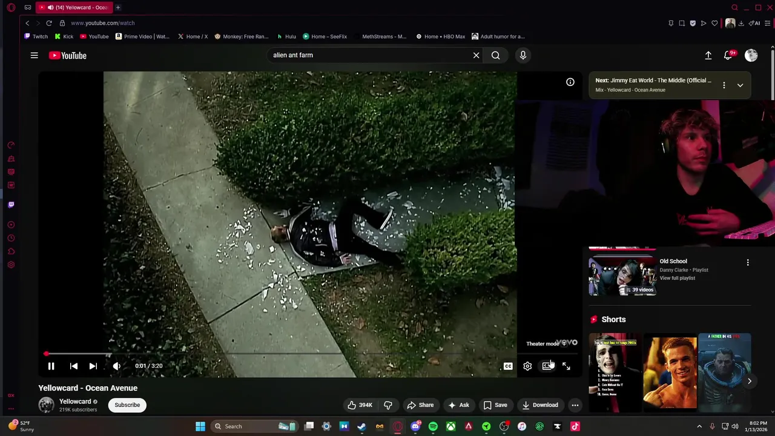Switch to Theater mode

tap(547, 366)
